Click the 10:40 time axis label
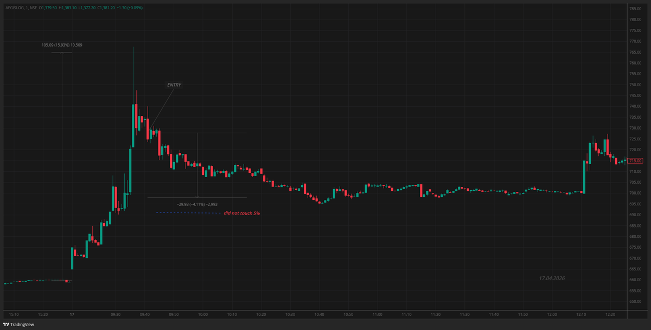This screenshot has width=651, height=330. click(319, 314)
